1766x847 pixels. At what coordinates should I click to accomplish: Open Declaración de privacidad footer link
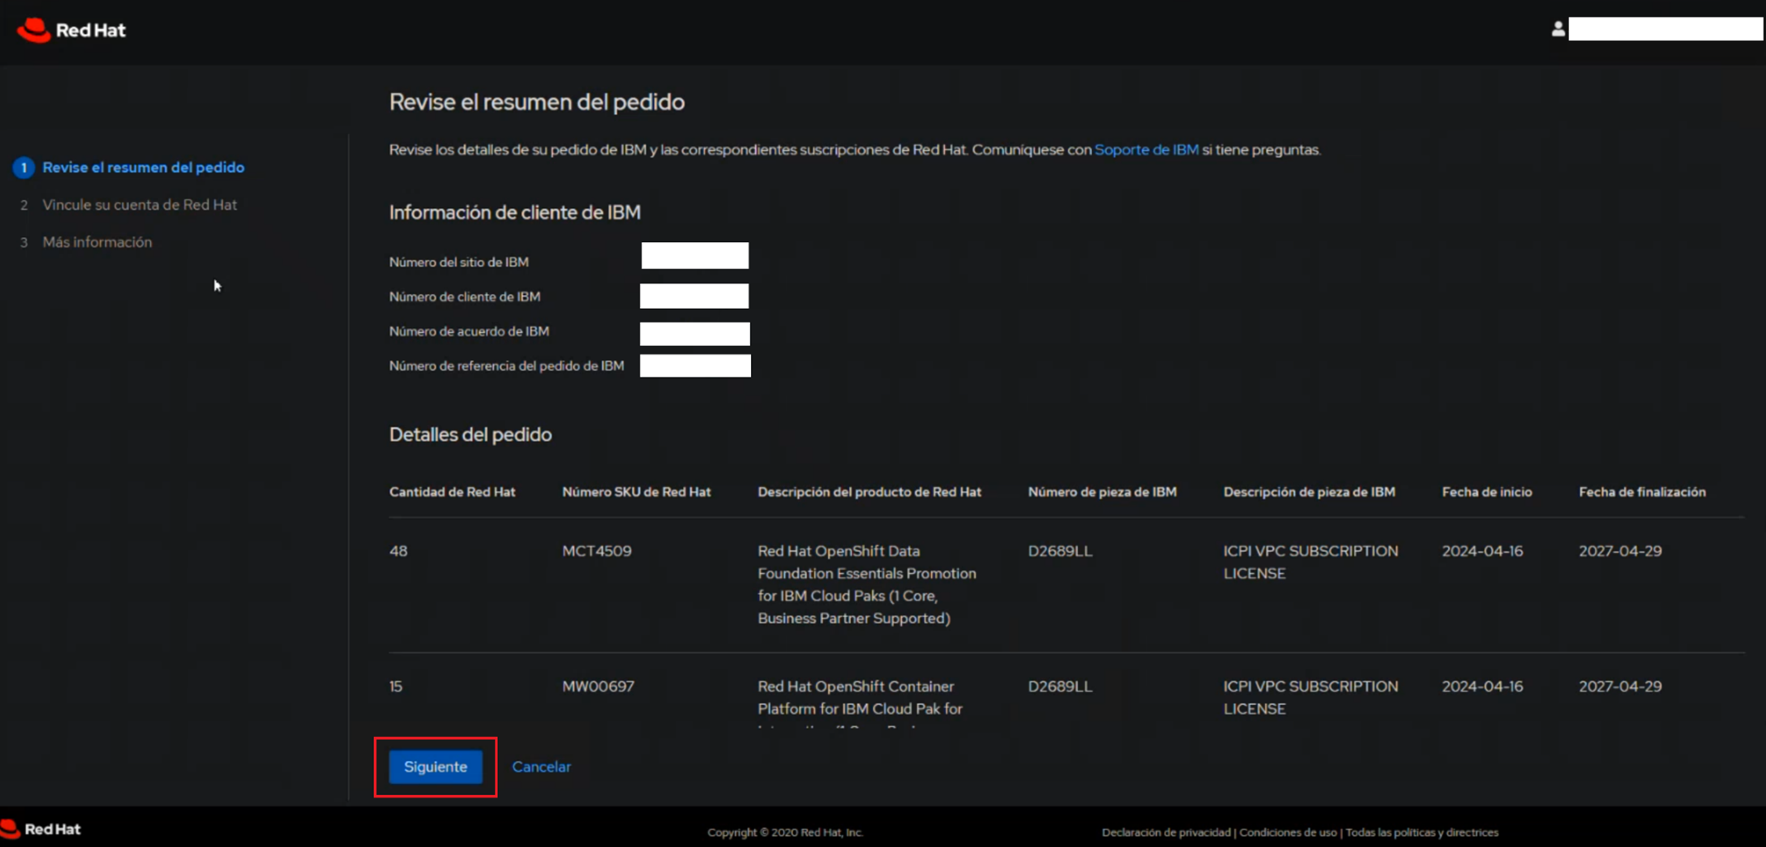click(x=1165, y=832)
